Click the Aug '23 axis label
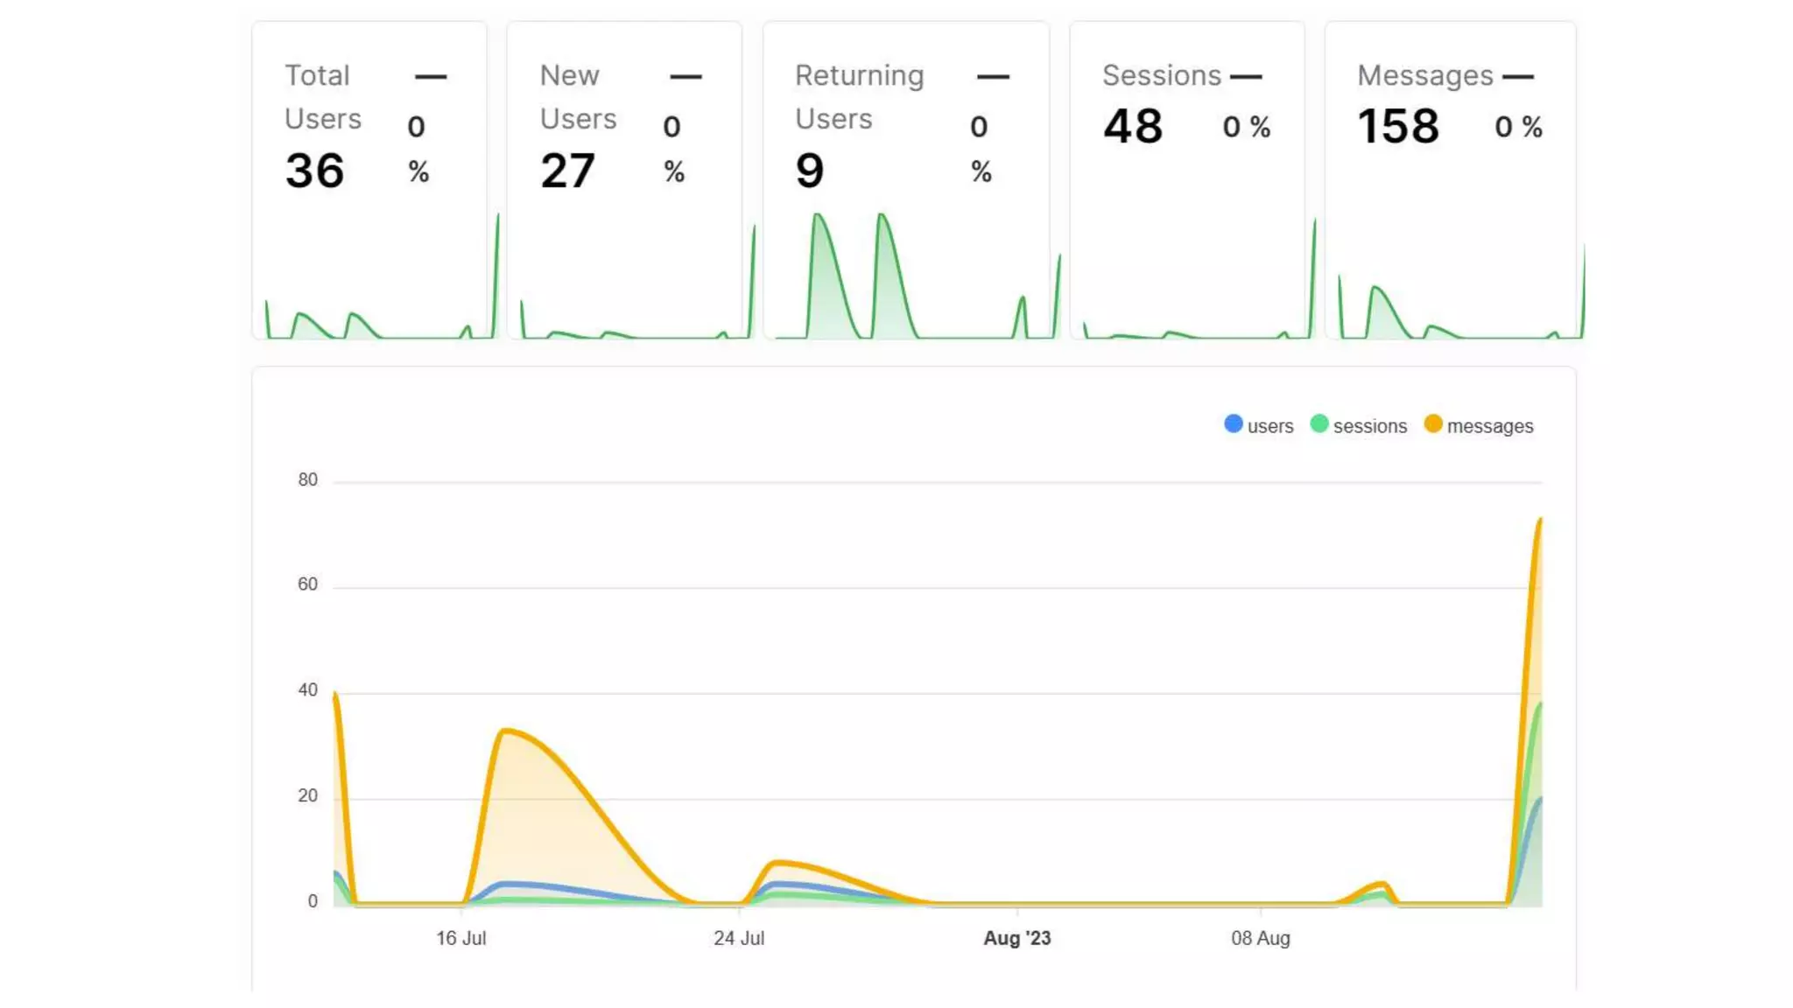This screenshot has width=1793, height=1008. [x=1016, y=938]
